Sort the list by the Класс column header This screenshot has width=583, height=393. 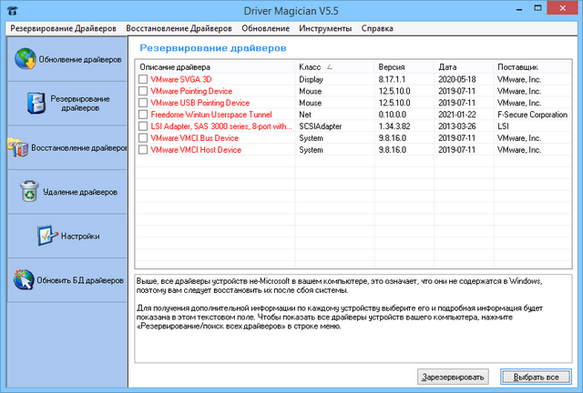(x=333, y=67)
